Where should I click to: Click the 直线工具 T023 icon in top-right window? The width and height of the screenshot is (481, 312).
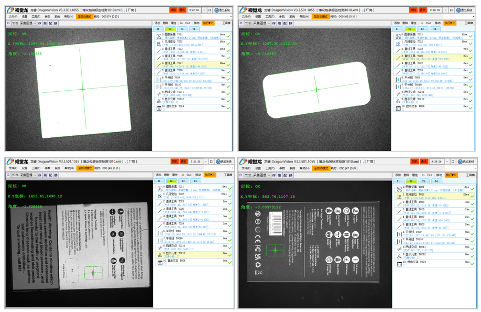(399, 50)
